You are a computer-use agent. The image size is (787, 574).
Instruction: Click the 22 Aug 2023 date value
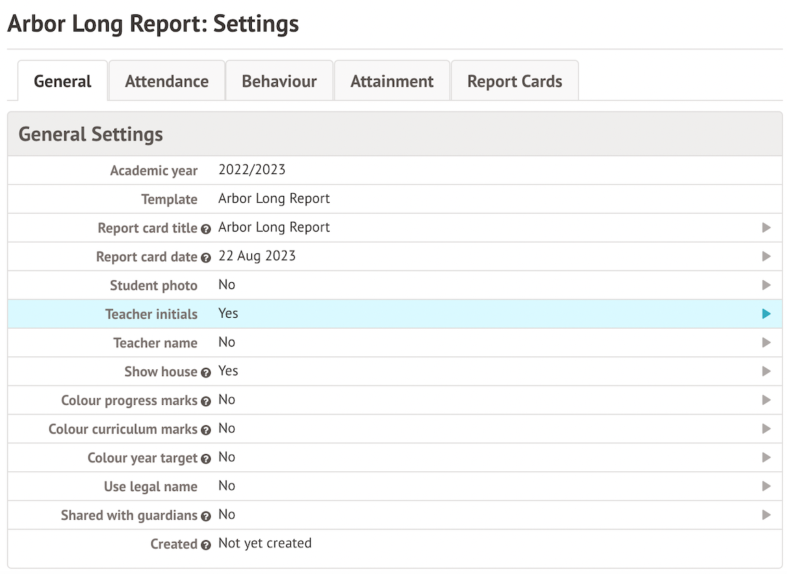tap(257, 256)
